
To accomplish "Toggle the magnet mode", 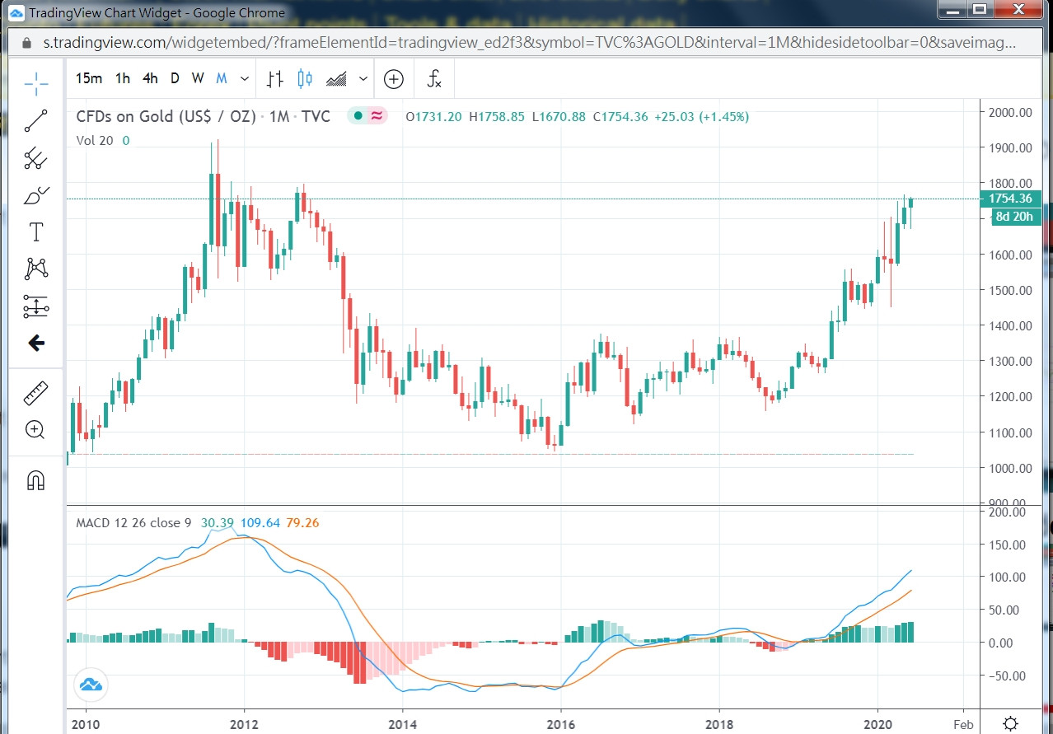I will pos(35,479).
